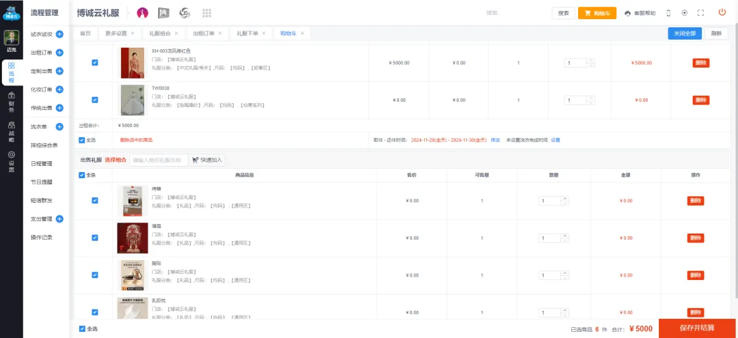Increase quantity for 烤箱 item

tap(565, 198)
